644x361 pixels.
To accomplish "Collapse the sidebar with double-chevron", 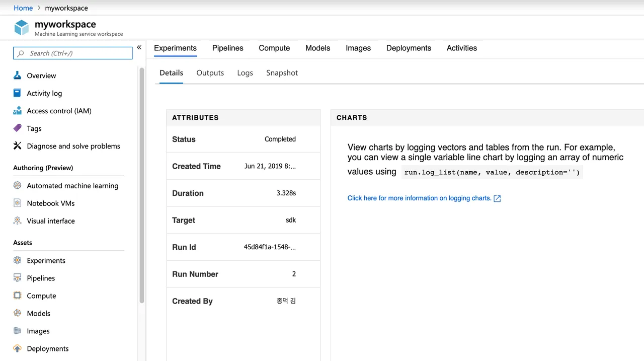I will [139, 47].
